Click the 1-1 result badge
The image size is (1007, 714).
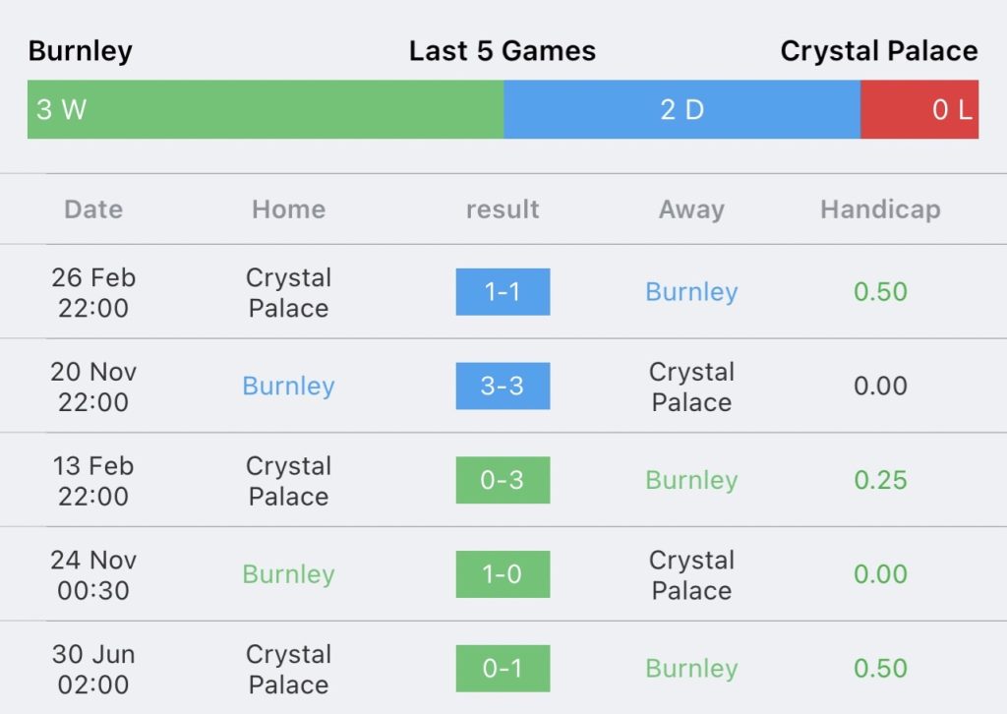click(503, 292)
